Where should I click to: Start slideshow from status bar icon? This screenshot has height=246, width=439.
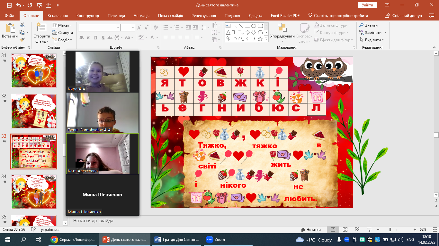click(x=369, y=230)
